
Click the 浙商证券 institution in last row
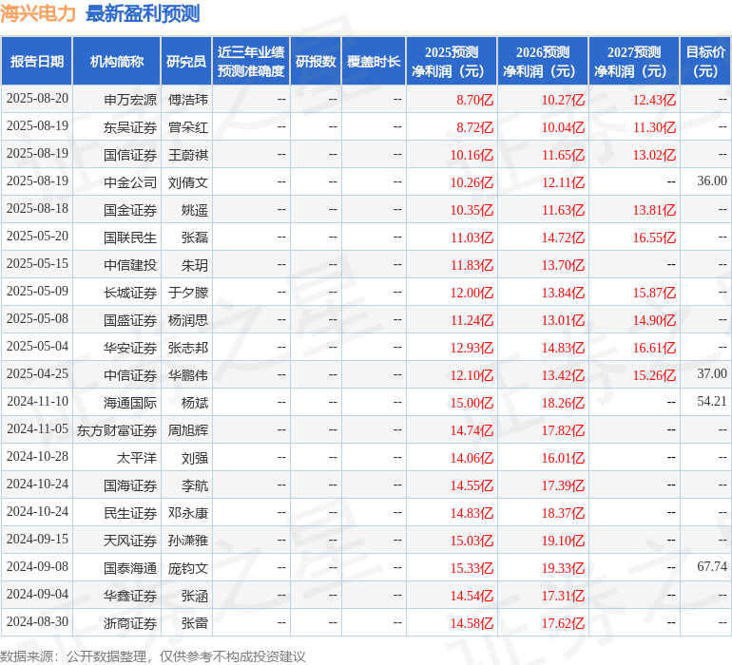(x=130, y=623)
